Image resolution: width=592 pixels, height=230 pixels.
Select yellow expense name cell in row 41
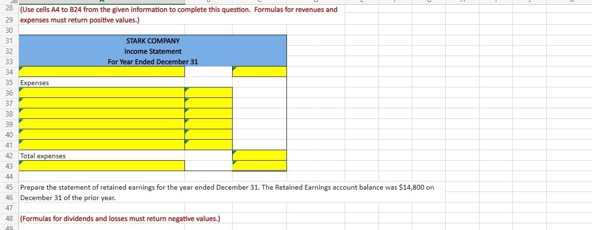[102, 145]
